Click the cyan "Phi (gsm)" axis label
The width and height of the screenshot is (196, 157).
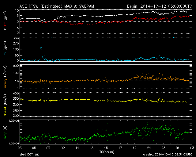tap(5, 49)
